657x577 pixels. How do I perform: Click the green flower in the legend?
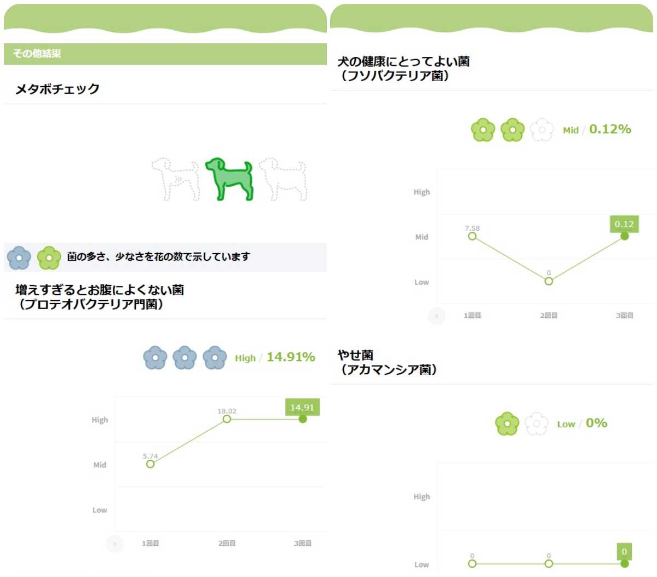(x=49, y=258)
